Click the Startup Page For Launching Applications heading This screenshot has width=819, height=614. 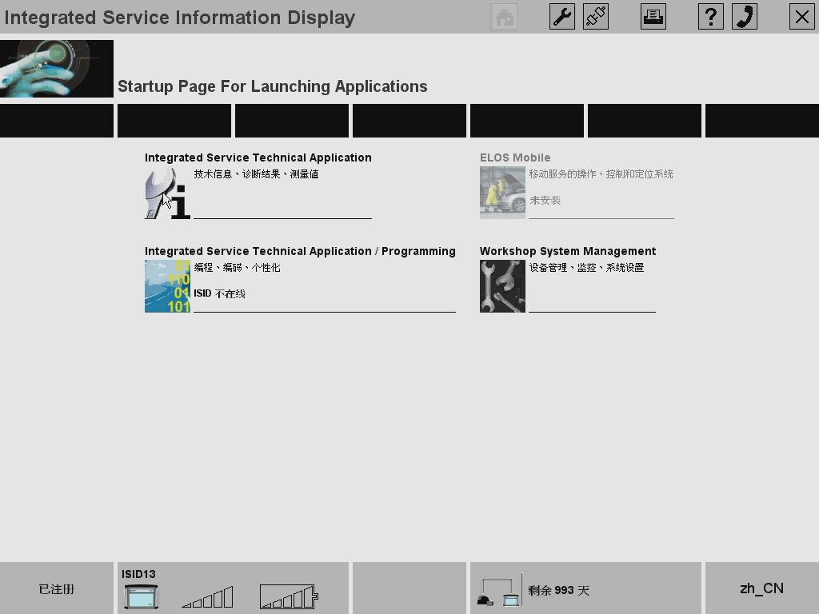click(x=273, y=86)
